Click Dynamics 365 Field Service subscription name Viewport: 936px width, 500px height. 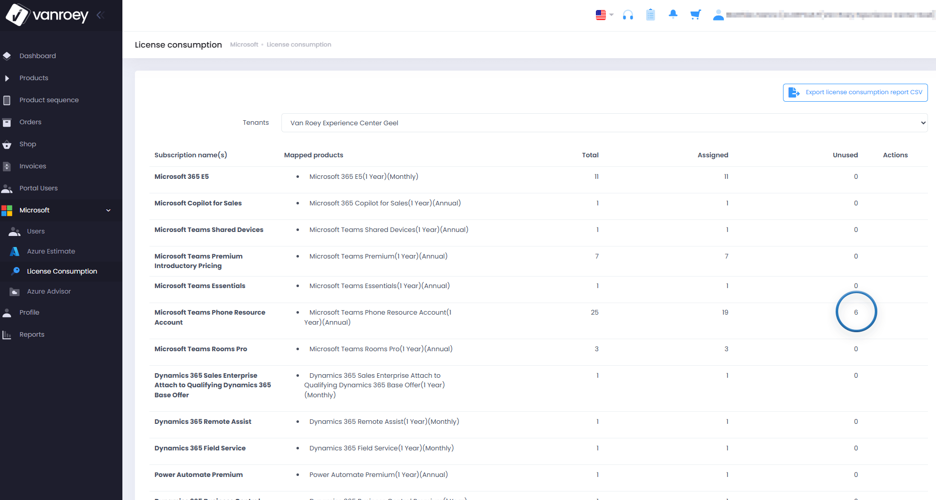(200, 448)
